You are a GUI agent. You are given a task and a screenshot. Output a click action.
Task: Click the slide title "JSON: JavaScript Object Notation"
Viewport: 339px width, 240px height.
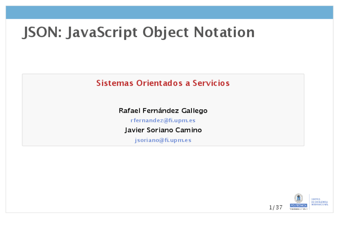point(138,32)
